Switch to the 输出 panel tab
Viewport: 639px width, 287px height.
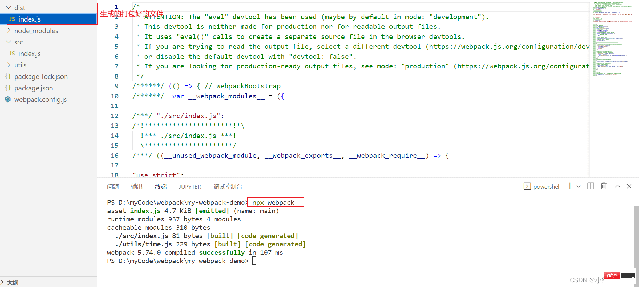[137, 187]
